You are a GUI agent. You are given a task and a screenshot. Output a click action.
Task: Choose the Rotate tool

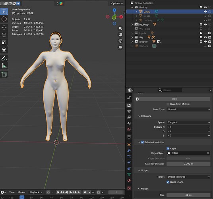click(x=4, y=35)
